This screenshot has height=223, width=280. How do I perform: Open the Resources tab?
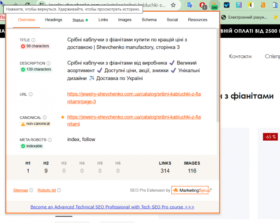click(x=197, y=20)
